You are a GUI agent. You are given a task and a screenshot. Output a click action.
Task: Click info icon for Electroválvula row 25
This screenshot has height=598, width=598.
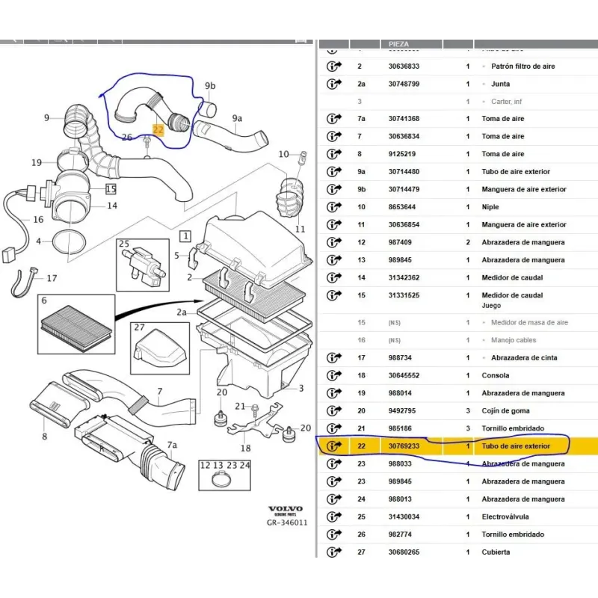click(333, 517)
